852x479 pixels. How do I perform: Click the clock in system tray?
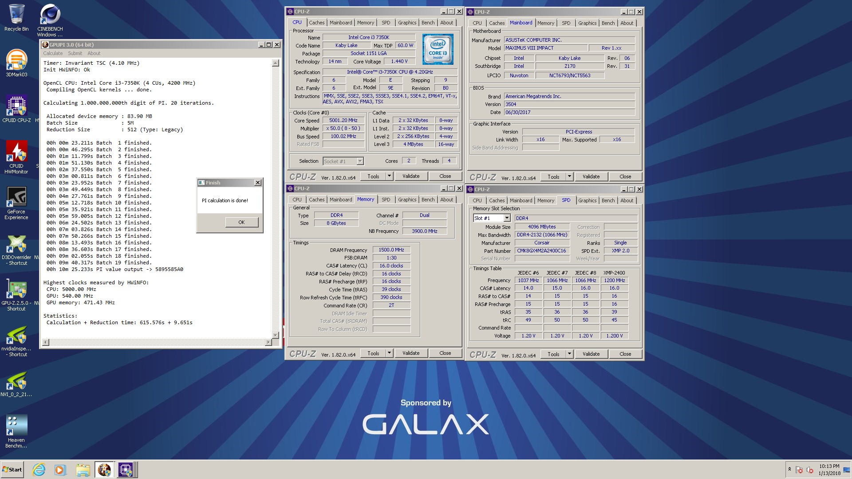tap(829, 470)
